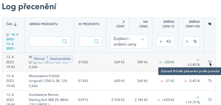Click the Detail produktu button
Image resolution: width=221 pixels, height=105 pixels.
pos(60,59)
